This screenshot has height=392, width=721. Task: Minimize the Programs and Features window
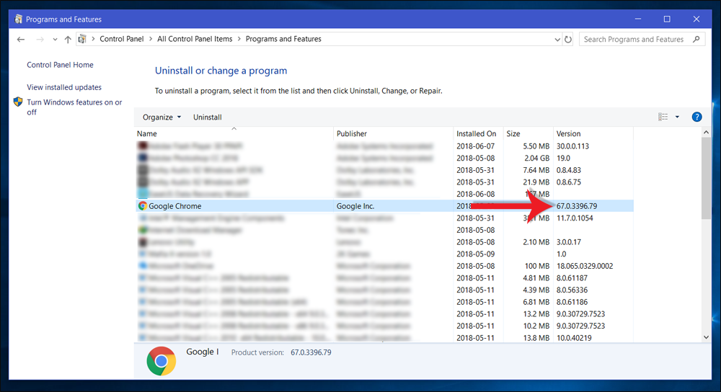point(638,19)
